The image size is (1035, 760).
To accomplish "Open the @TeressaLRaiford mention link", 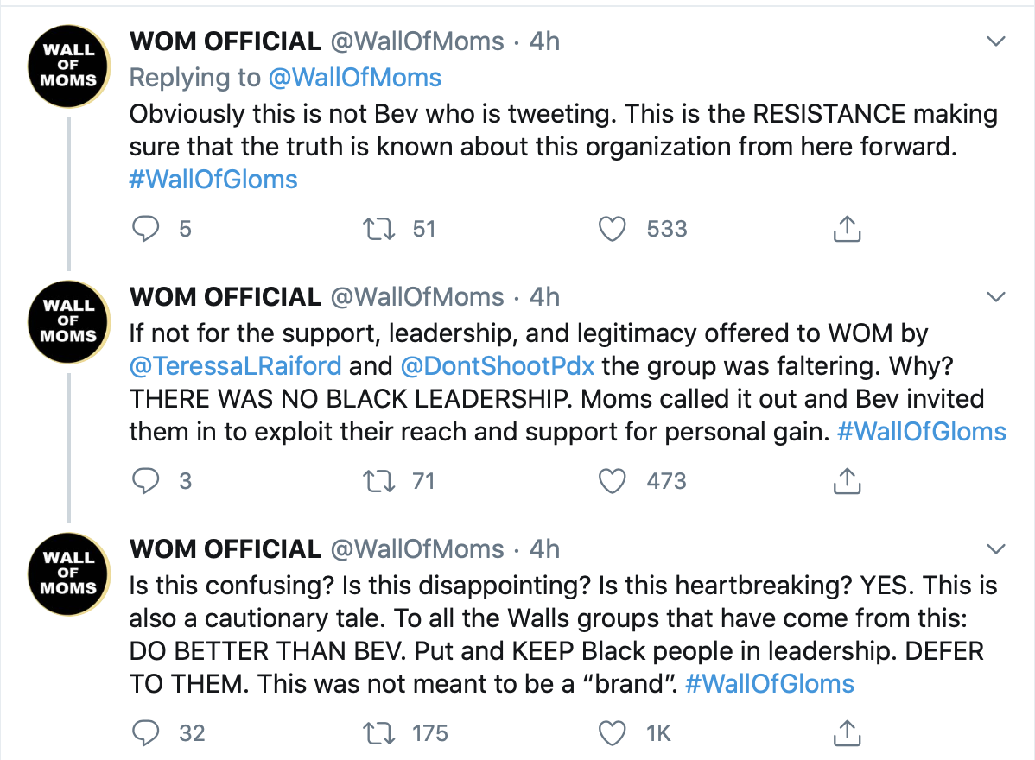I will 235,365.
